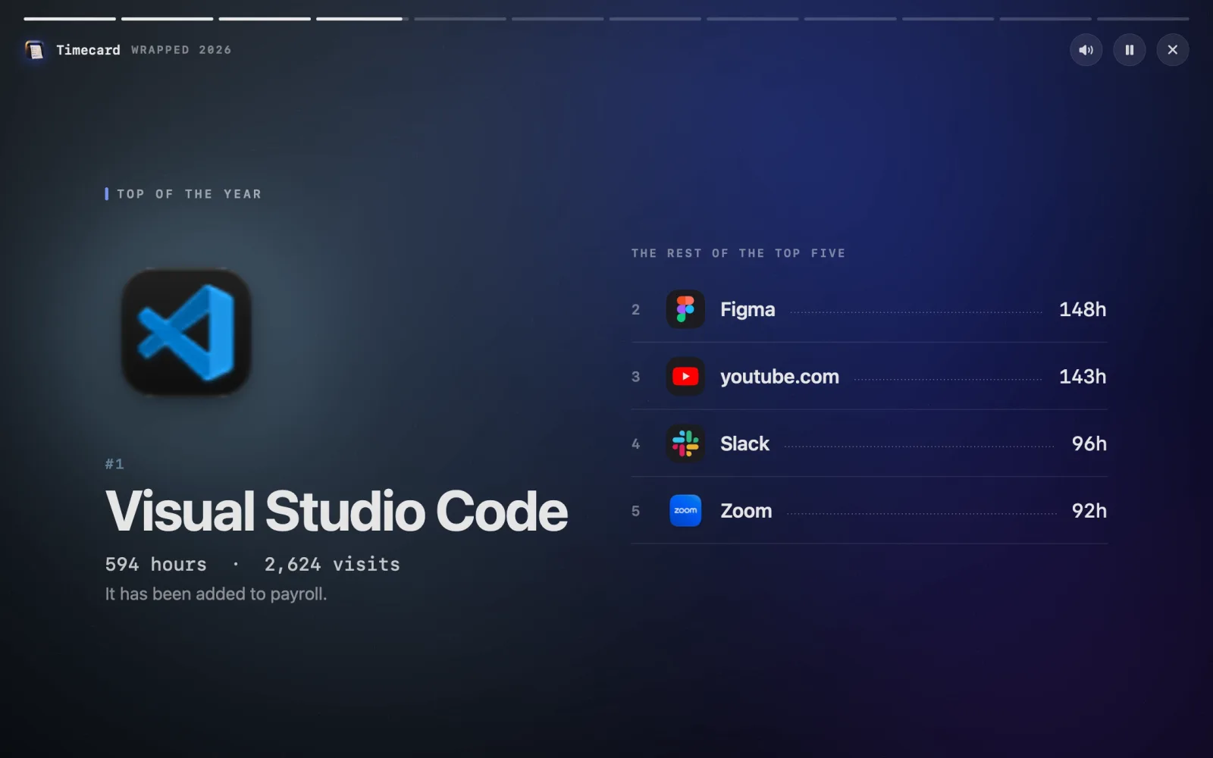Select the youtube.com row name
The width and height of the screenshot is (1213, 758).
[779, 377]
